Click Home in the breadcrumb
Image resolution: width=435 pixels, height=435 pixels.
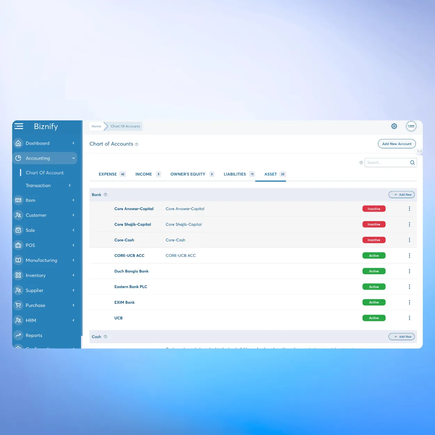(x=96, y=126)
